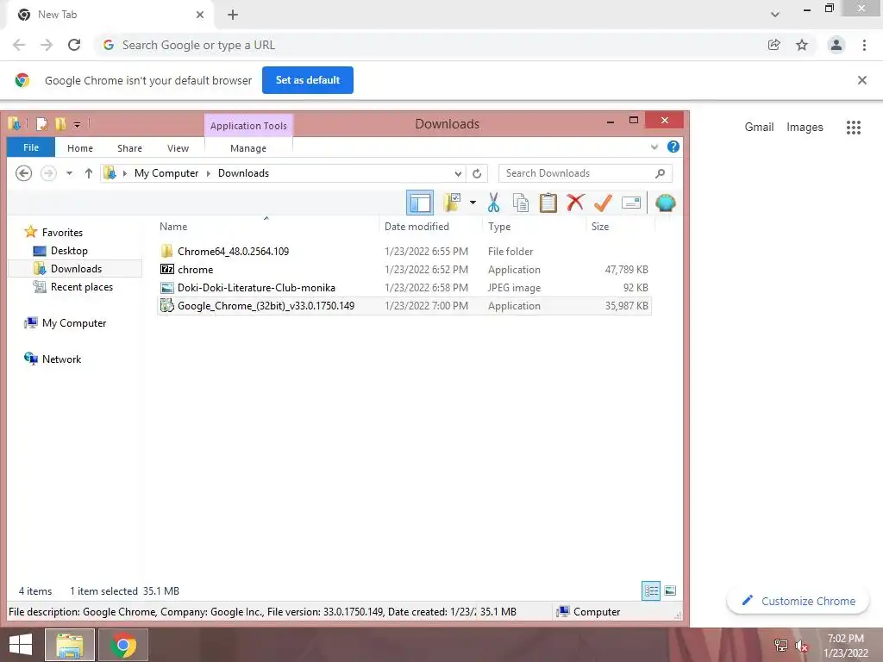Refresh the Downloads folder view
Viewport: 883px width, 662px height.
pos(477,173)
